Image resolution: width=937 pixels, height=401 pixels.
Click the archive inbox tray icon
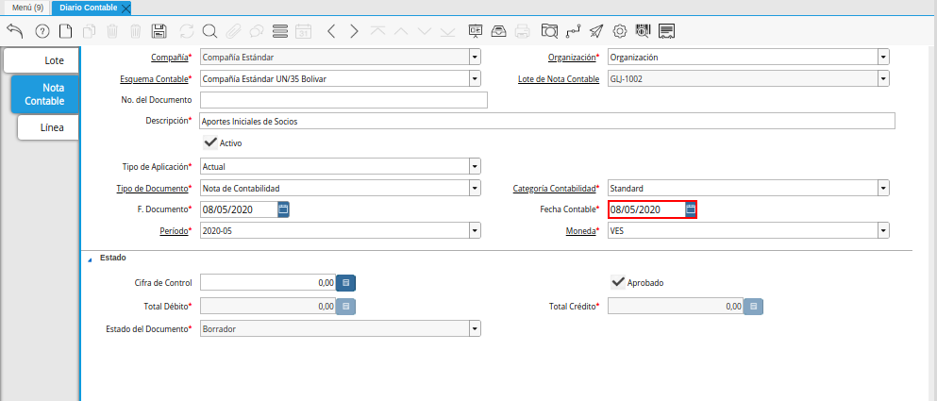coord(499,31)
